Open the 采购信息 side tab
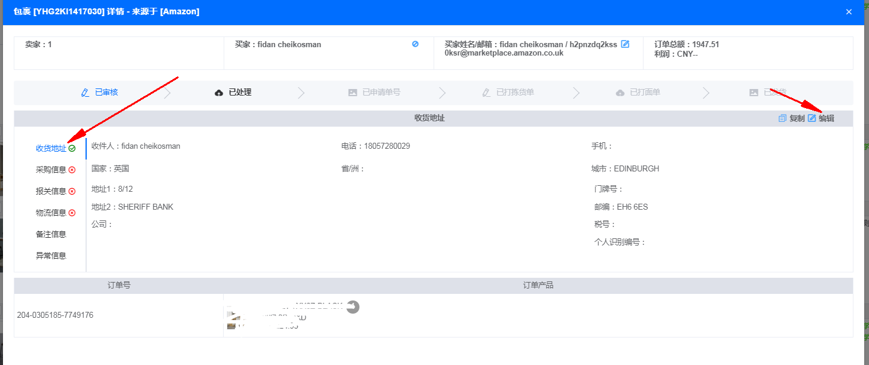Viewport: 869px width, 365px height. pyautogui.click(x=51, y=170)
